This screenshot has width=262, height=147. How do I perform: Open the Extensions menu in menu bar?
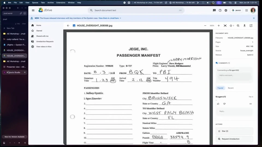61,3
